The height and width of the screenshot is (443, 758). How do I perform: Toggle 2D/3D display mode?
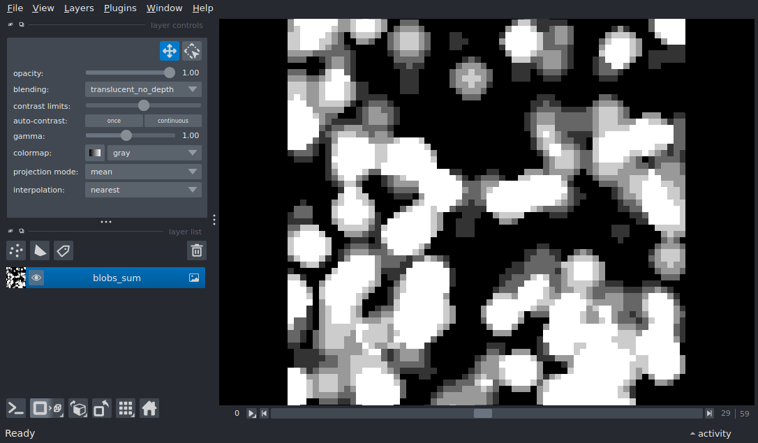(x=46, y=408)
